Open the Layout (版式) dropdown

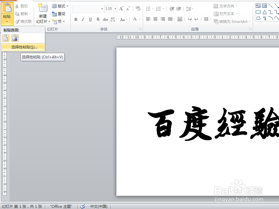(60, 6)
